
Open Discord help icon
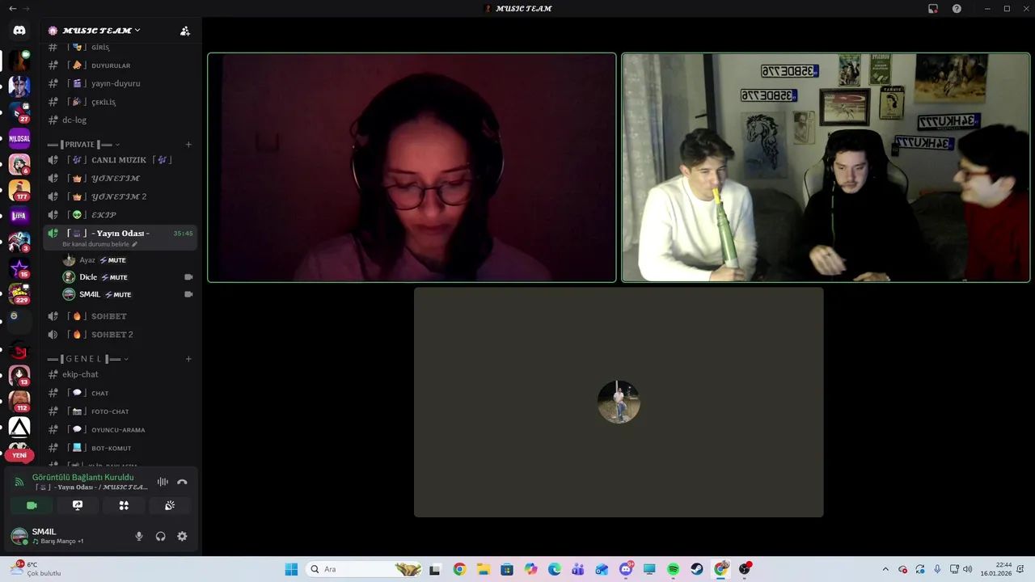(957, 9)
